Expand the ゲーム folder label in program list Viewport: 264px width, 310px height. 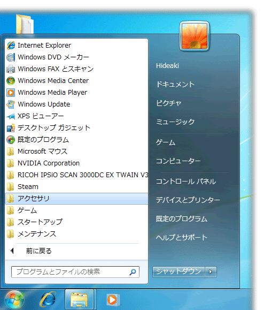click(27, 210)
